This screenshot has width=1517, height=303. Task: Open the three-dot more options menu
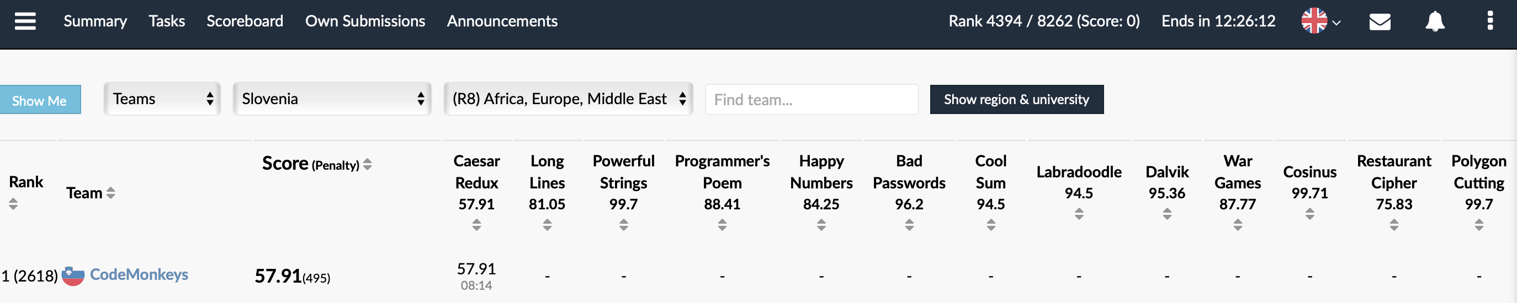[x=1490, y=20]
